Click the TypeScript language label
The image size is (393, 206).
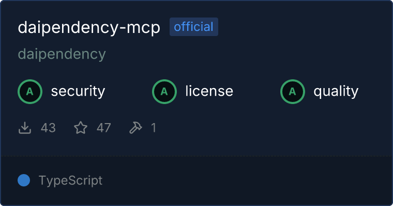[70, 181]
